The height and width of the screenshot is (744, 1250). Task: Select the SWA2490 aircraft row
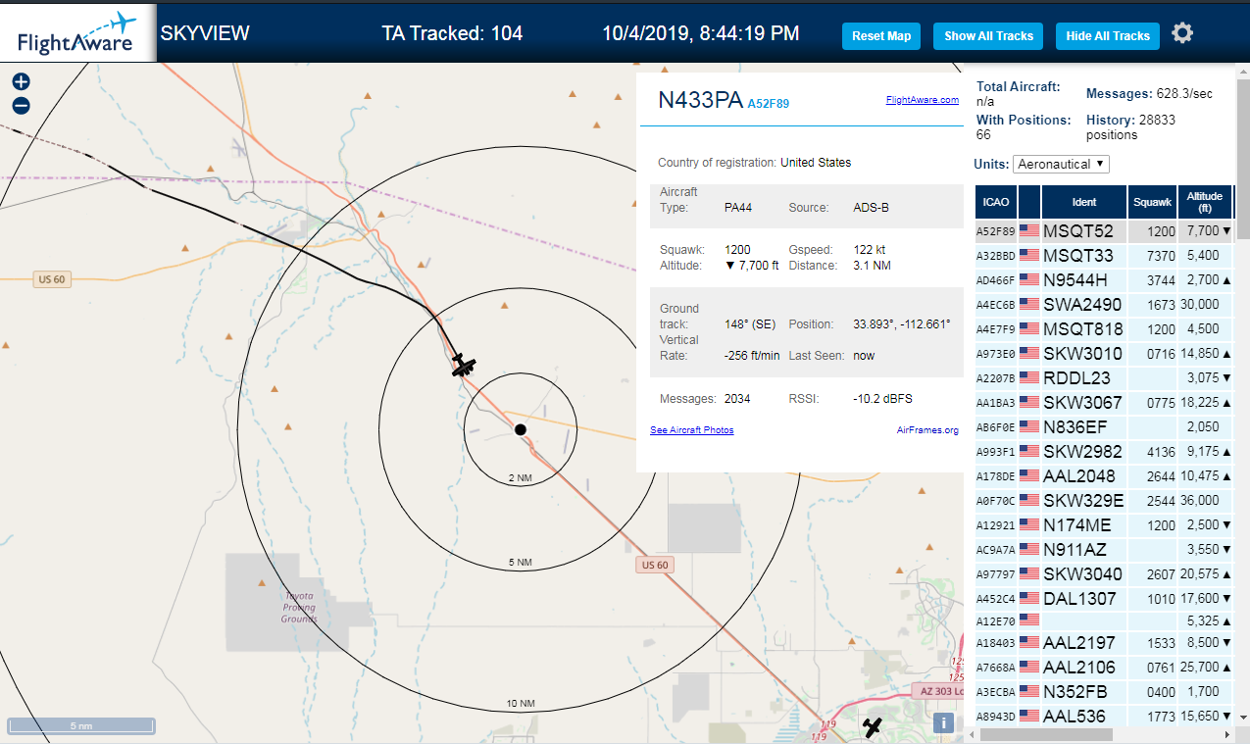point(1104,305)
